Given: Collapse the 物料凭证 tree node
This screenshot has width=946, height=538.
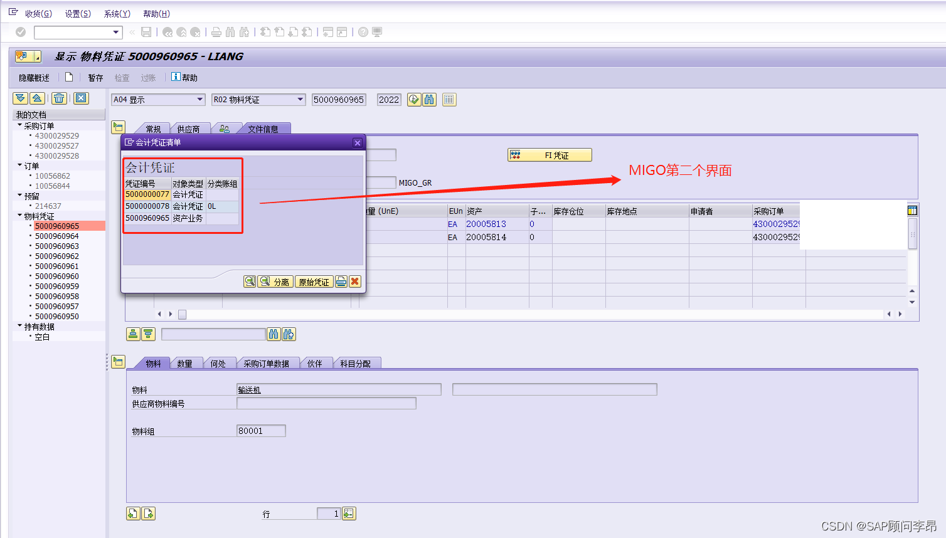Looking at the screenshot, I should click(19, 216).
